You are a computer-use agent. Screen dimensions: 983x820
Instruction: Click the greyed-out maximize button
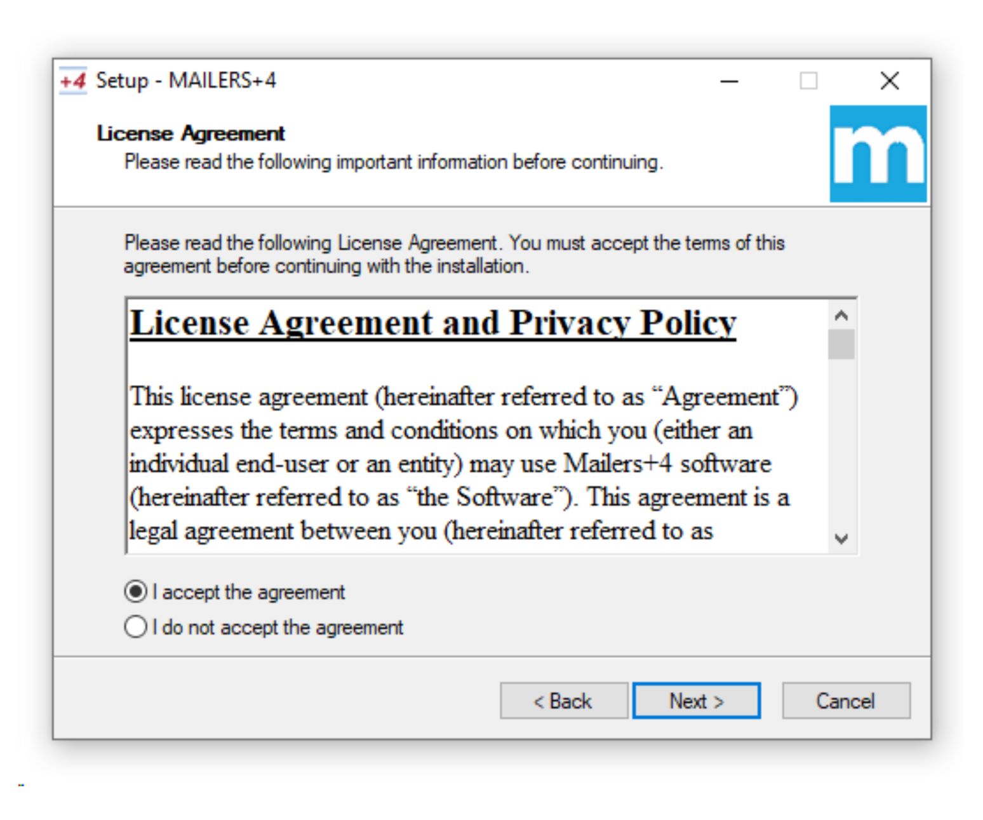pos(808,81)
